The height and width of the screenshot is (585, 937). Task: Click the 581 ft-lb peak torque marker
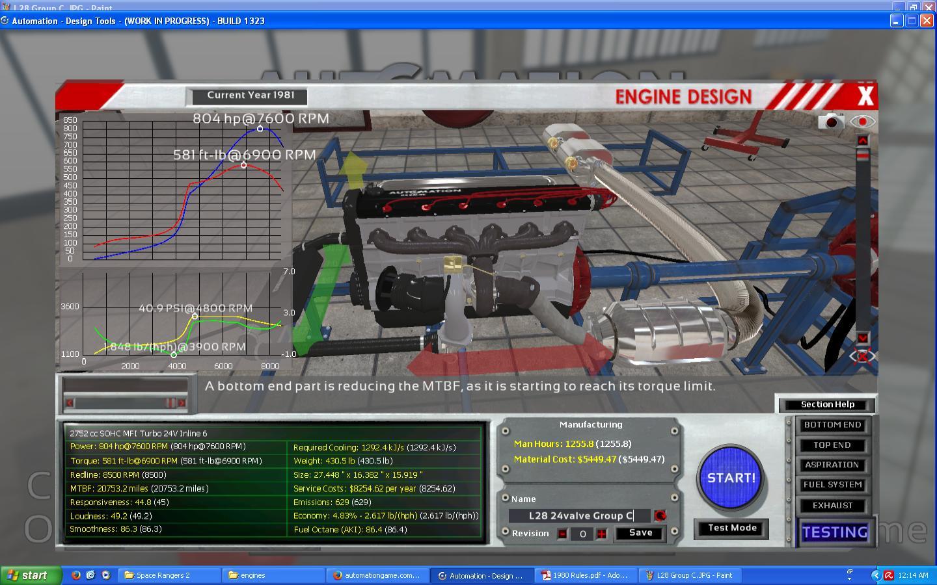click(244, 165)
